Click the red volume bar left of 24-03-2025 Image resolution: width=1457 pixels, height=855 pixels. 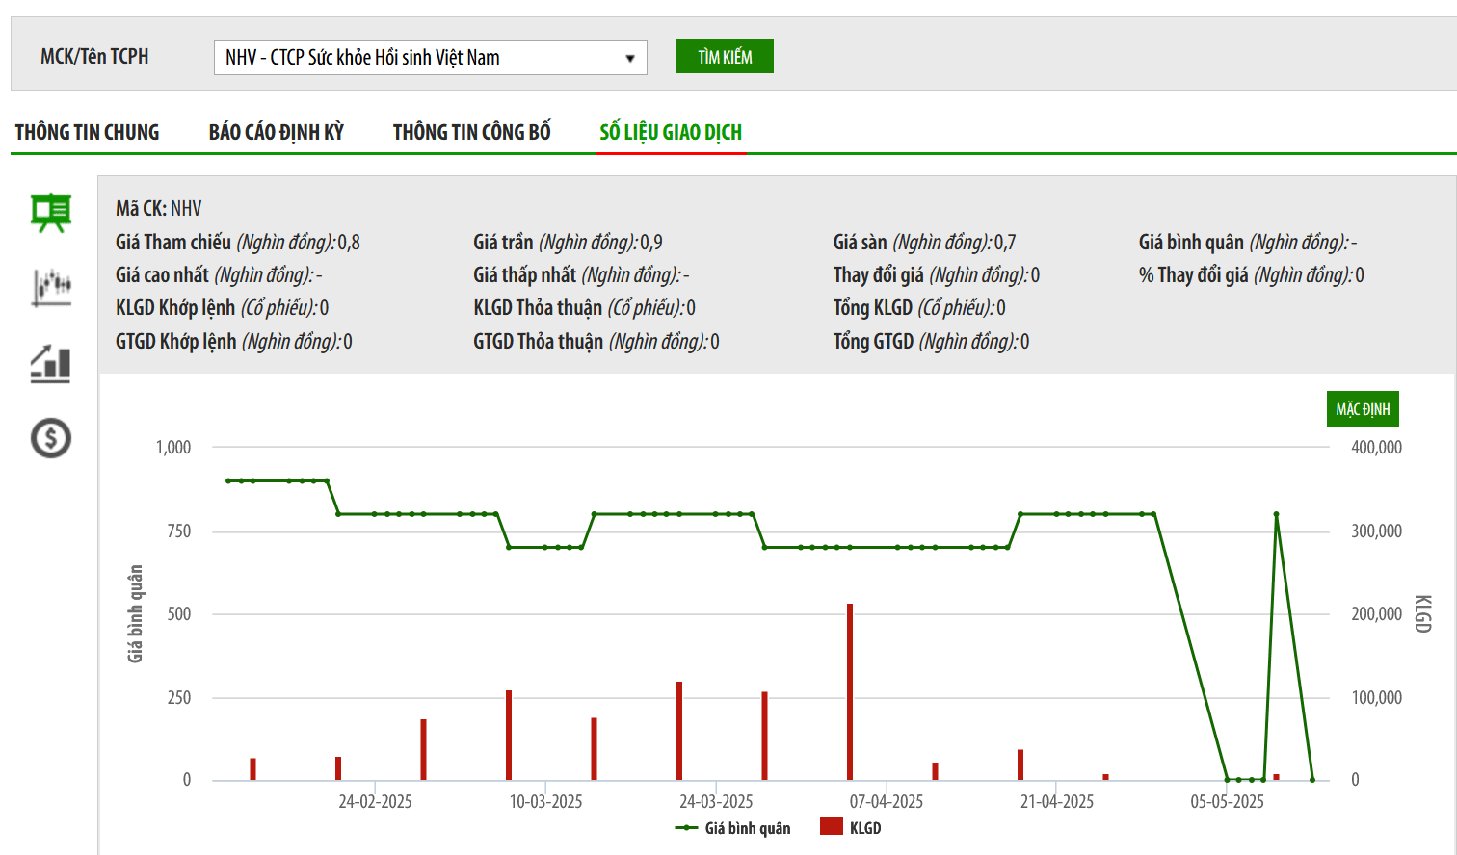(x=679, y=732)
